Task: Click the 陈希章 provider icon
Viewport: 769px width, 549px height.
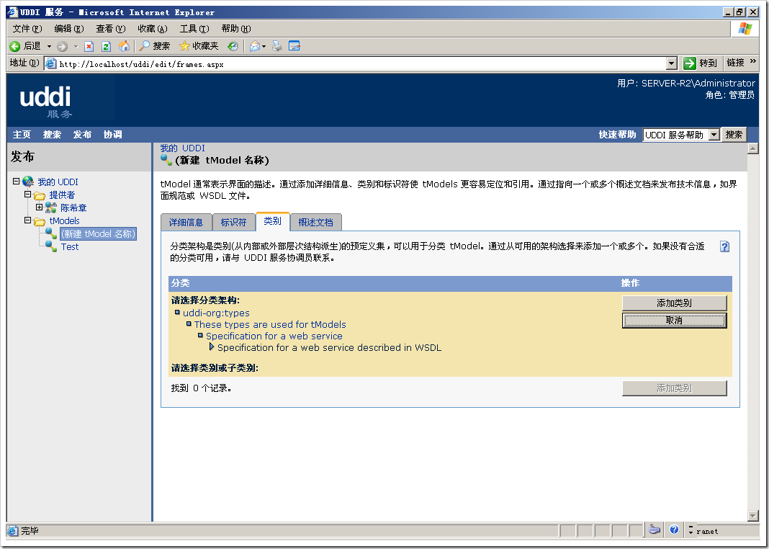Action: pyautogui.click(x=51, y=208)
